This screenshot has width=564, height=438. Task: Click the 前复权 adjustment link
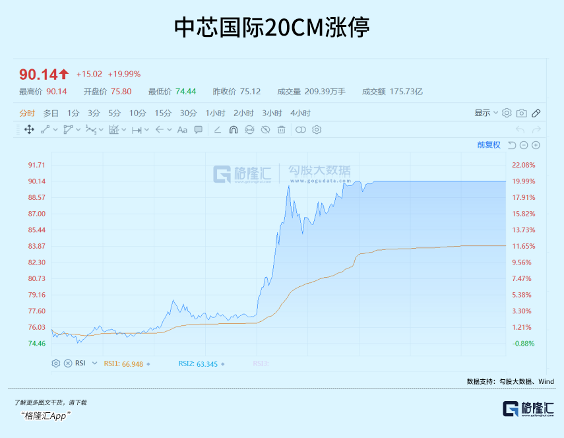pos(489,145)
